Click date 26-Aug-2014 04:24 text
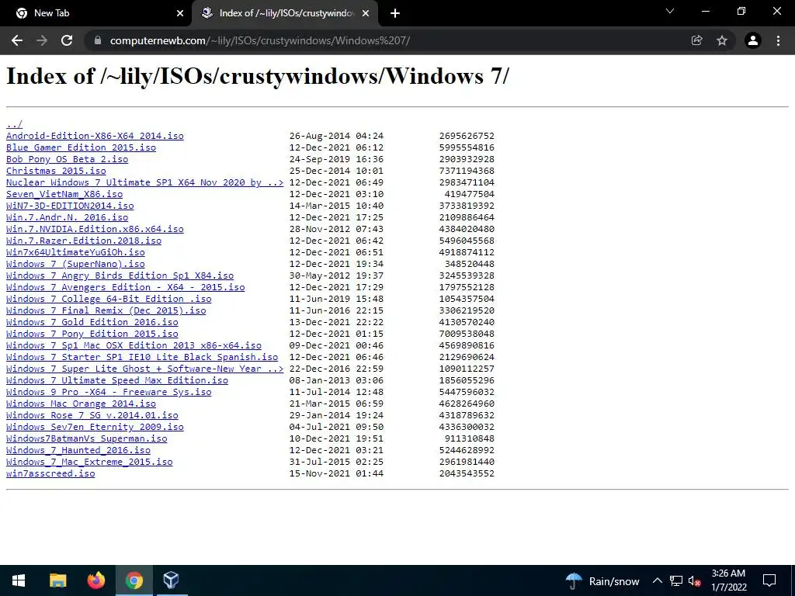The height and width of the screenshot is (596, 795). tap(336, 136)
